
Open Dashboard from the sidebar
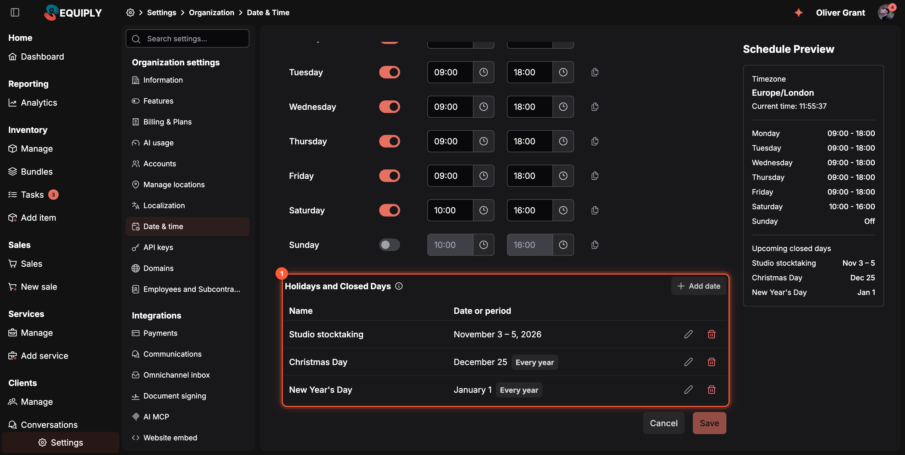[36, 56]
